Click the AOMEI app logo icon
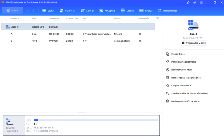224x139 pixels. (3, 3)
